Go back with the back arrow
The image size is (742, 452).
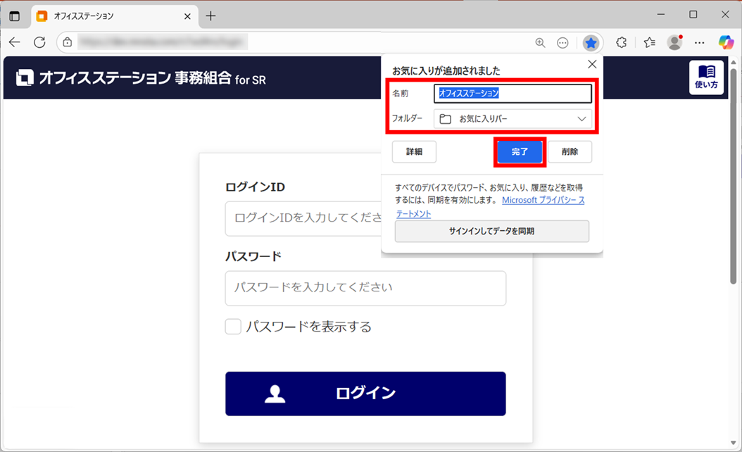tap(15, 42)
